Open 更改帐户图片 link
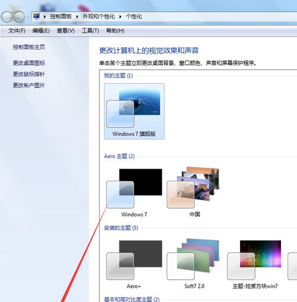297x302 pixels. pyautogui.click(x=29, y=86)
